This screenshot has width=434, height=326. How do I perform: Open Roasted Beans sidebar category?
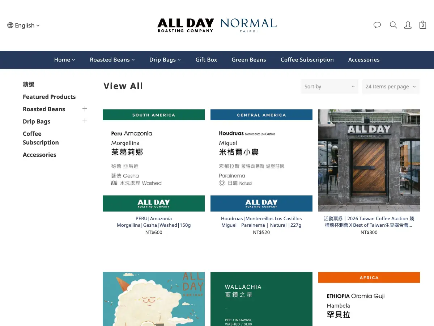point(44,109)
